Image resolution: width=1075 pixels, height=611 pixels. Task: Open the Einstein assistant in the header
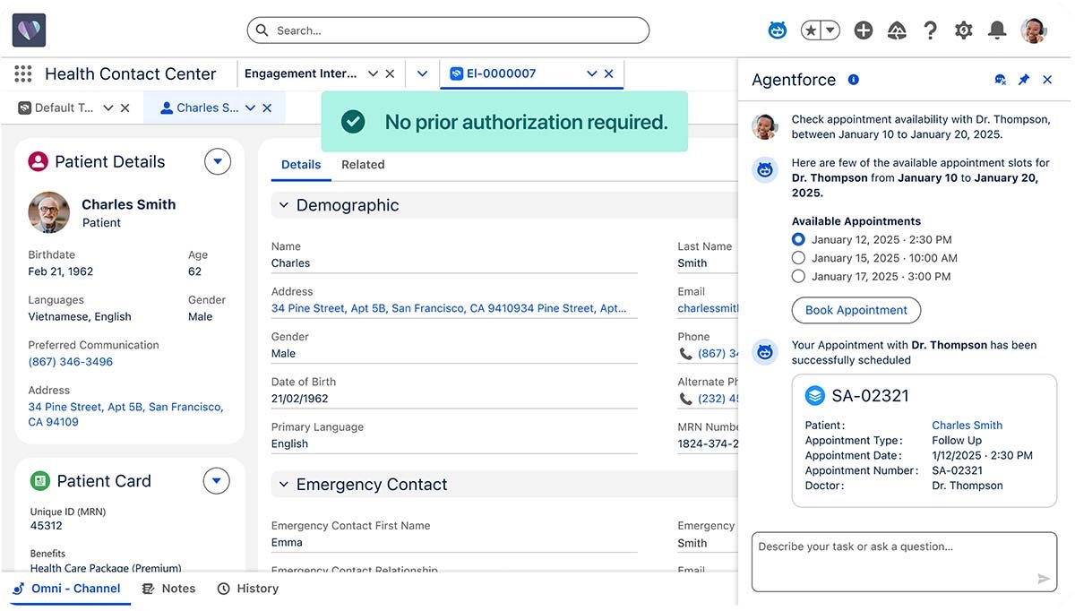(777, 30)
